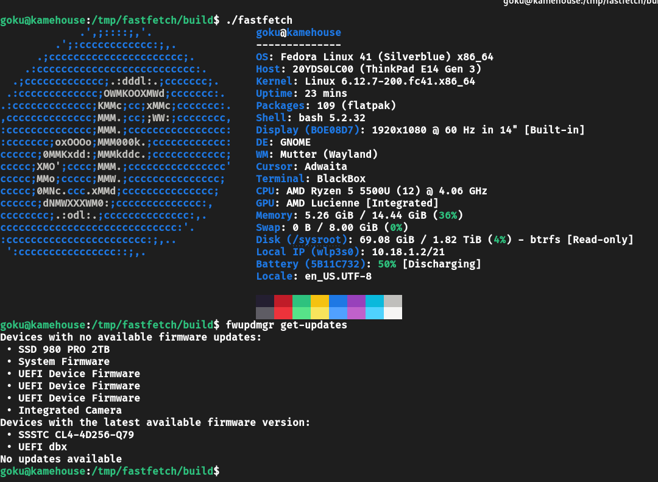Click the Local IP address 10.18.1.2/21
The image size is (658, 482).
408,252
